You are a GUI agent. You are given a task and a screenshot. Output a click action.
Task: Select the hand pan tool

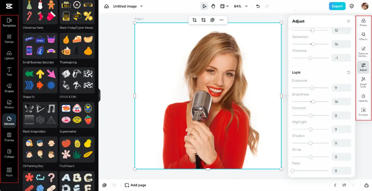pyautogui.click(x=213, y=6)
